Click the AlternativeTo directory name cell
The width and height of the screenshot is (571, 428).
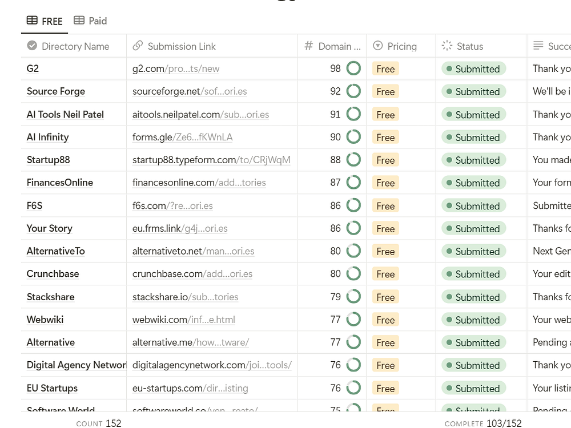point(55,251)
